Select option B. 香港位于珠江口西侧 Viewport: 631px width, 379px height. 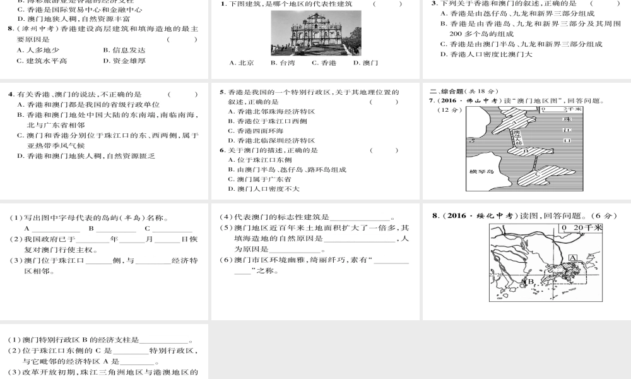pos(267,121)
